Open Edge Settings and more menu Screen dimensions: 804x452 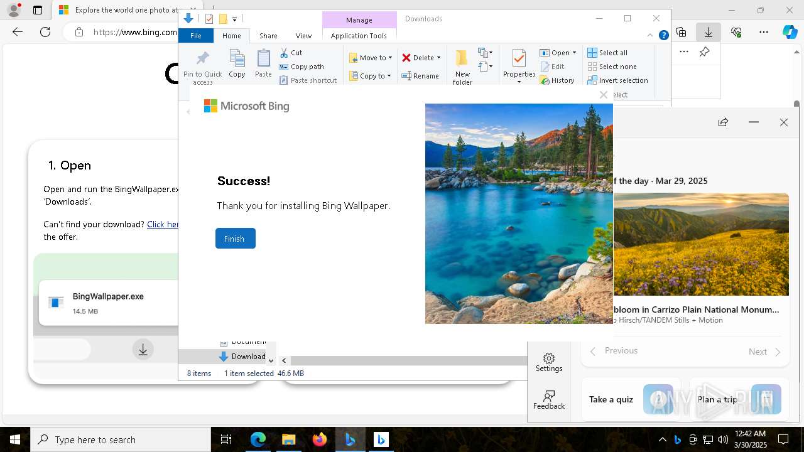[764, 32]
